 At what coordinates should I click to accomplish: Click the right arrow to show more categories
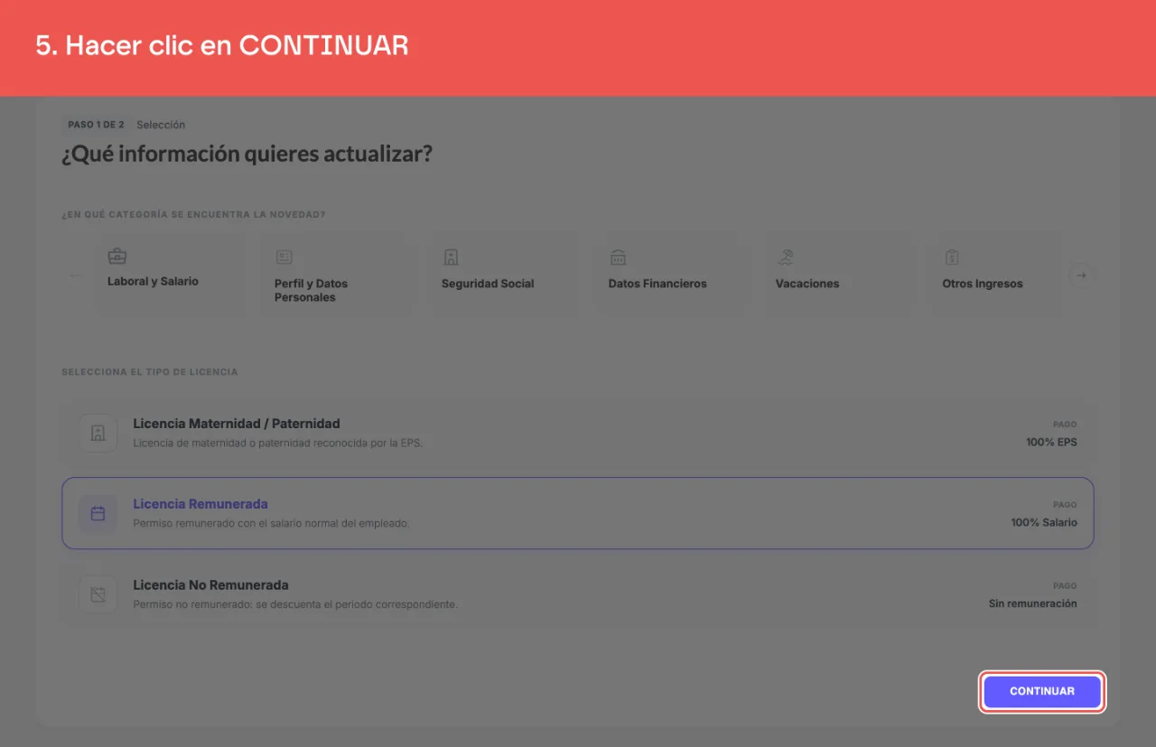1081,275
